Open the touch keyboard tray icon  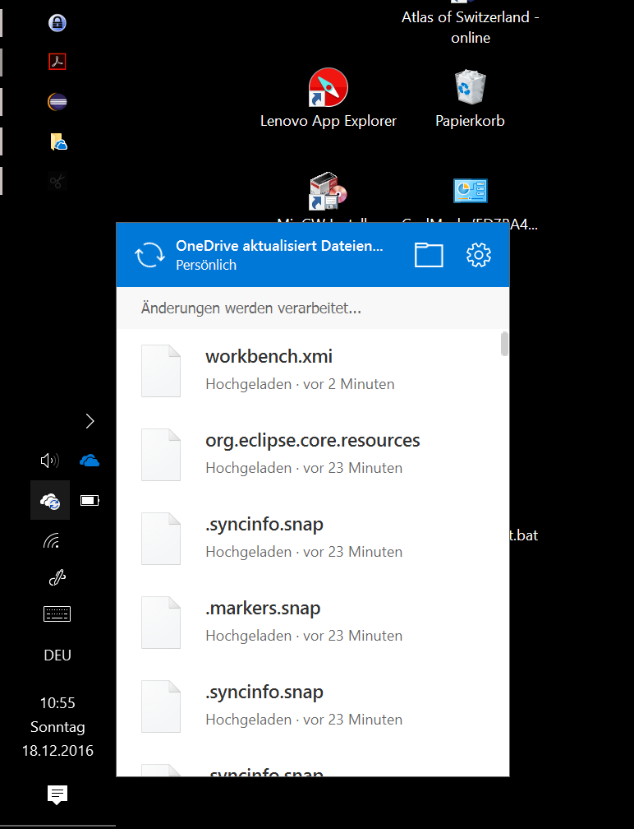pos(57,614)
